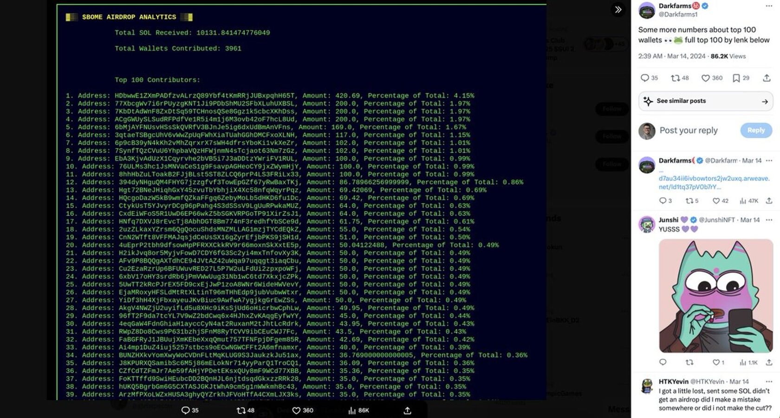This screenshot has height=418, width=780.
Task: Click the reply icon under main post
Action: [x=645, y=78]
